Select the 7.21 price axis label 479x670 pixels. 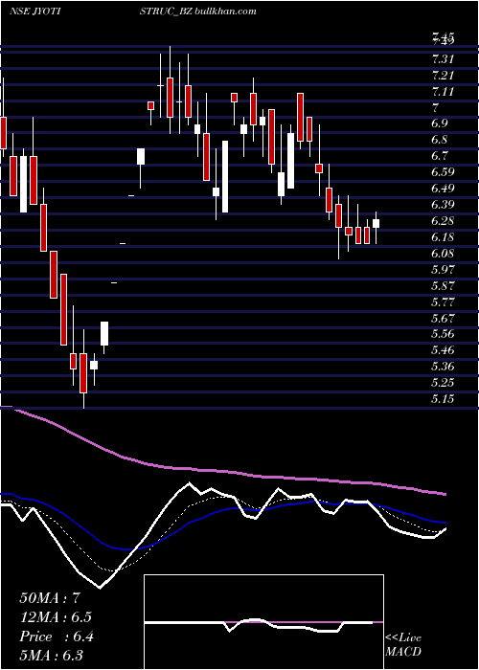coord(443,76)
